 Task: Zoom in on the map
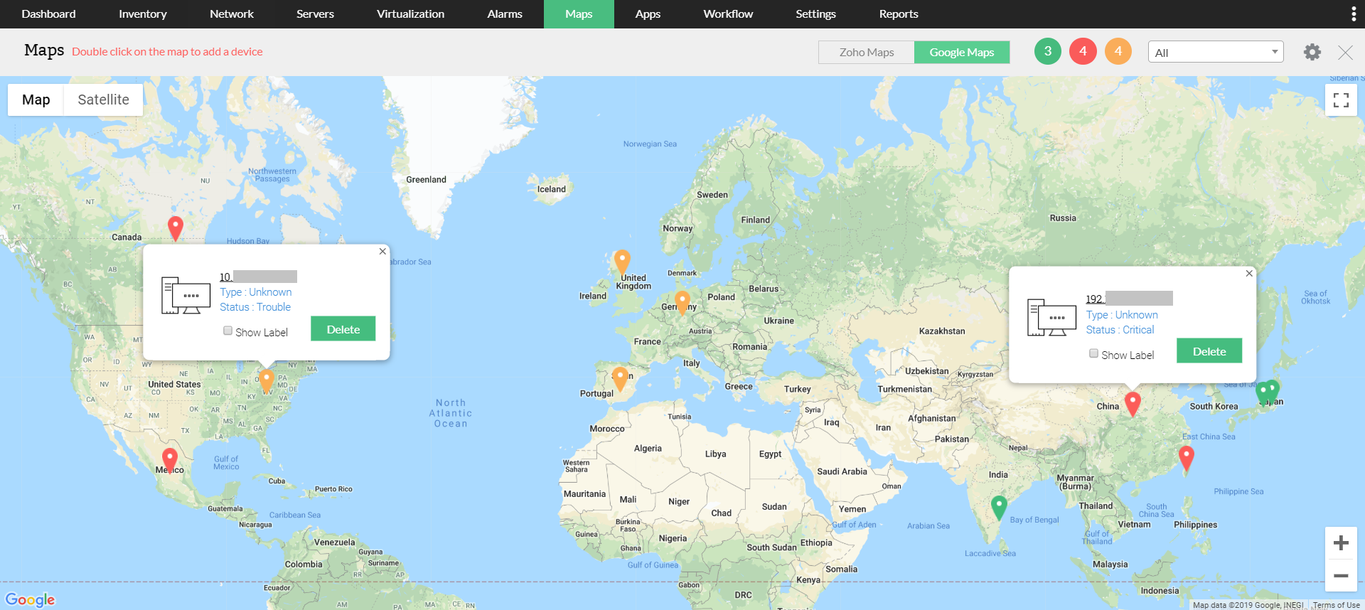pyautogui.click(x=1341, y=543)
